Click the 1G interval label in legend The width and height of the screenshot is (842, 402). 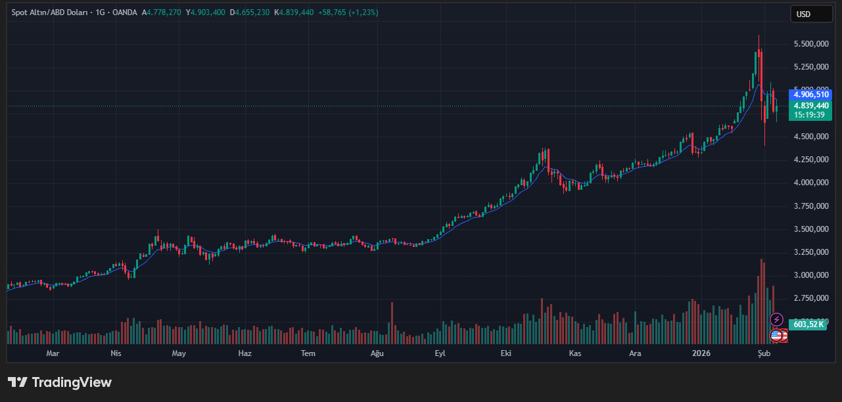click(x=100, y=12)
